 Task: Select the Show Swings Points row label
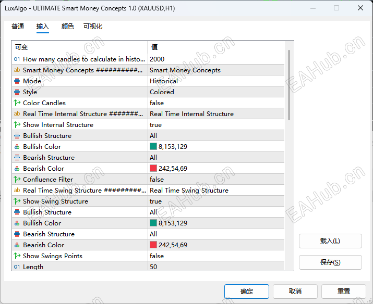coord(53,256)
